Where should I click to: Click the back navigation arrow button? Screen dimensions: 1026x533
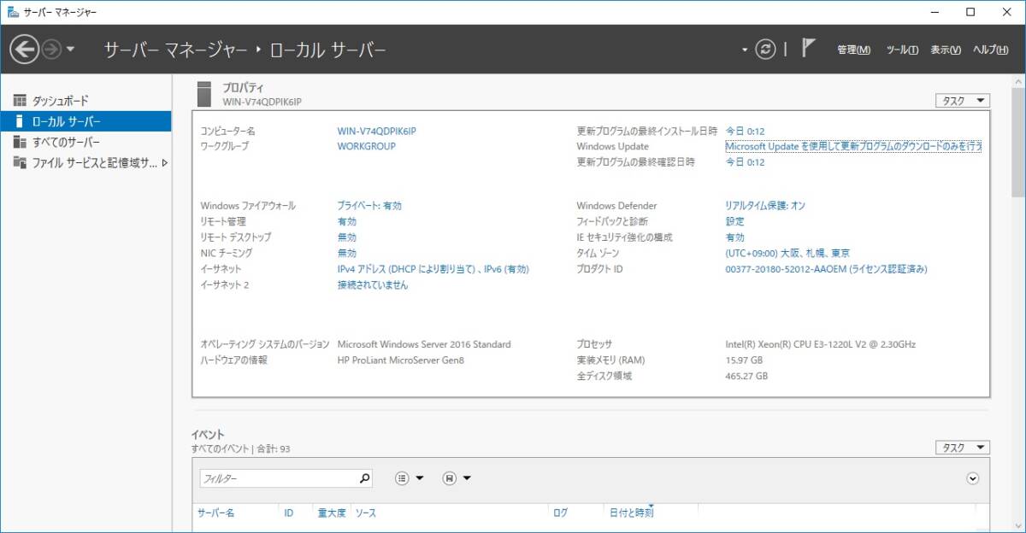tap(24, 50)
